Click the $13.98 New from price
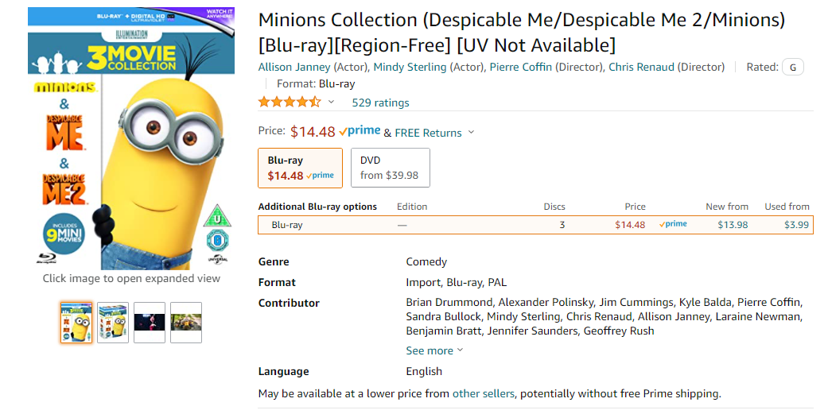 (733, 225)
